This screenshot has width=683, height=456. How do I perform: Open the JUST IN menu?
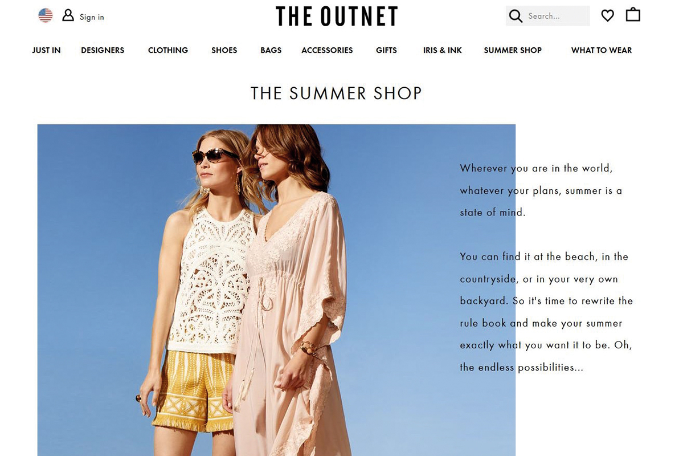pyautogui.click(x=46, y=50)
